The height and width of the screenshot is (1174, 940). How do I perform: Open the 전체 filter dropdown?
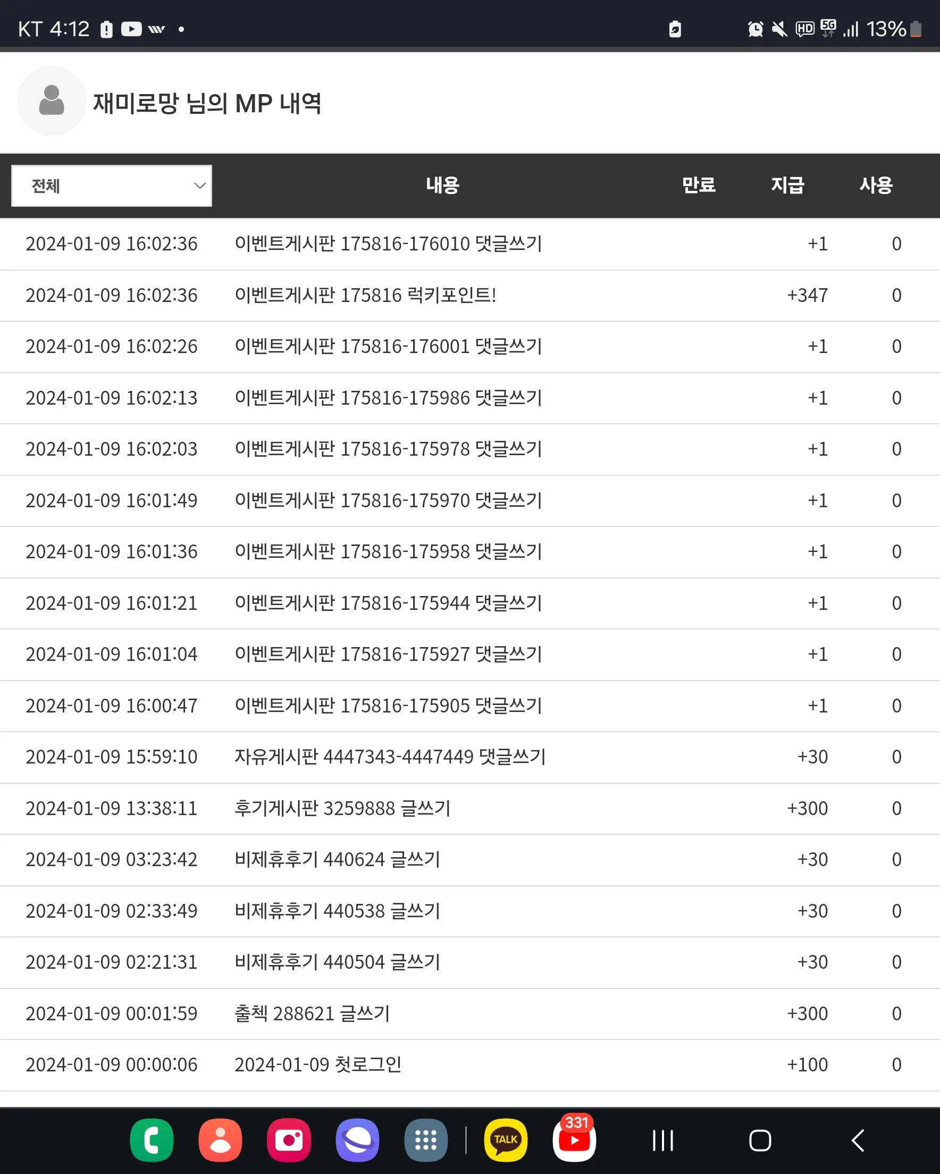pos(112,186)
